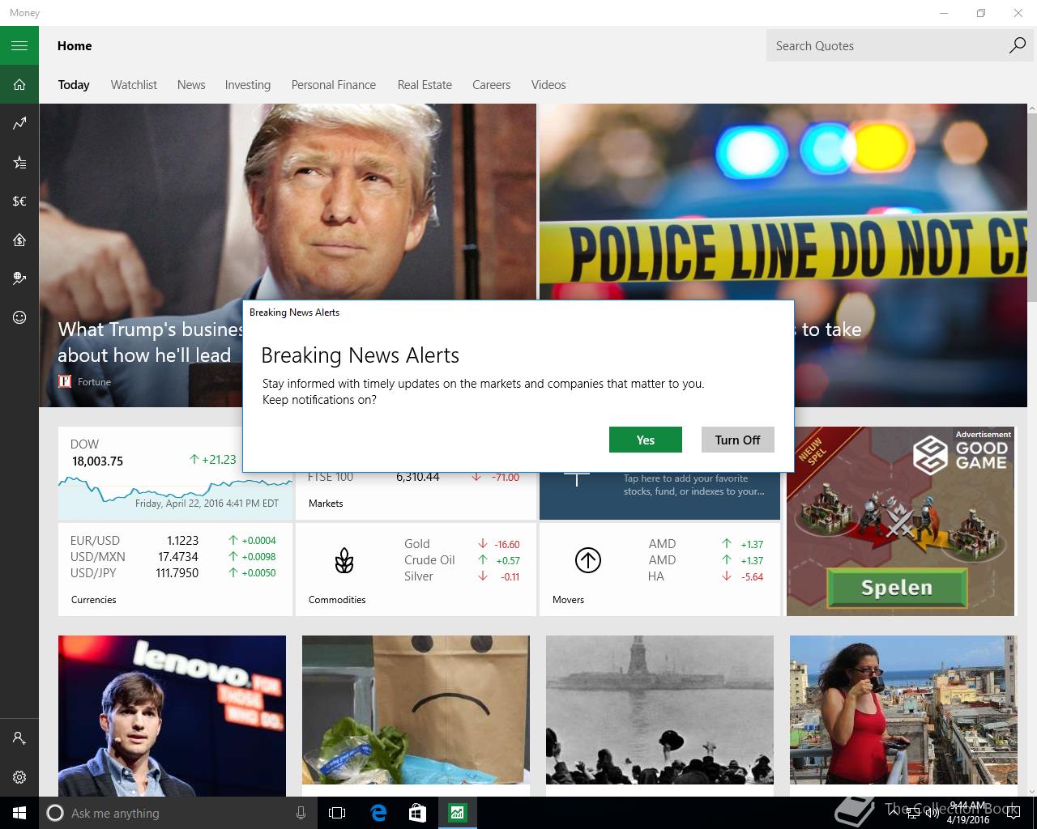Open the account sign-in icon
Screen dimensions: 1037x829
(x=19, y=738)
